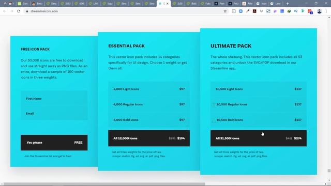Buy the 'All 31,500 Icons' bundle
This screenshot has height=186, width=331.
coord(259,138)
